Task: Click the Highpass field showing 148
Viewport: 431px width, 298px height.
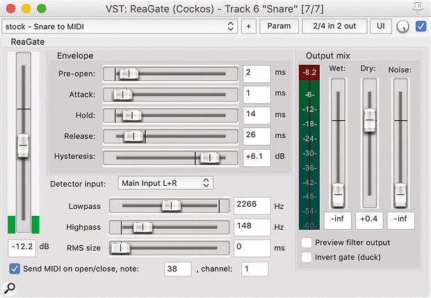Action: 252,227
